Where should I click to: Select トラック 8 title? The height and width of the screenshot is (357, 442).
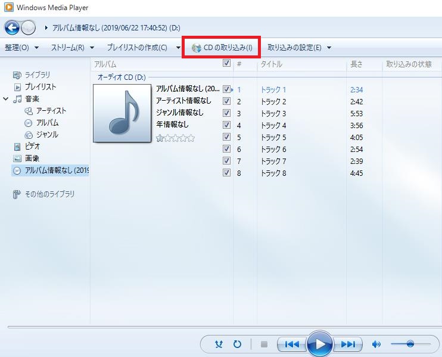[x=273, y=173]
